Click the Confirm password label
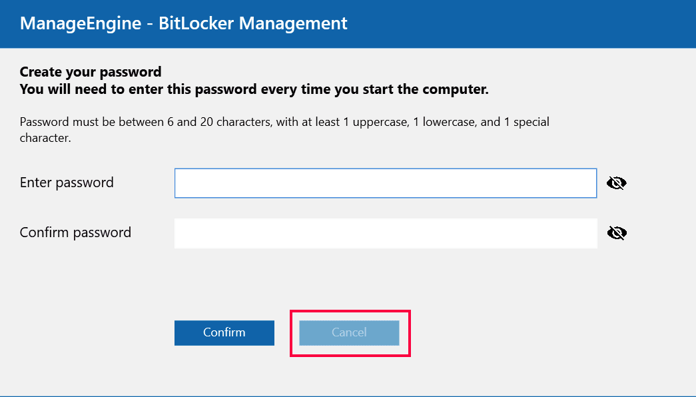 point(75,232)
